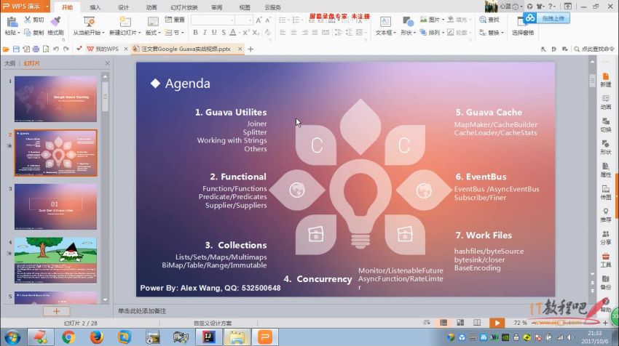This screenshot has height=346, width=619.
Task: Switch to the Design (设计) ribbon tab
Action: tap(124, 7)
